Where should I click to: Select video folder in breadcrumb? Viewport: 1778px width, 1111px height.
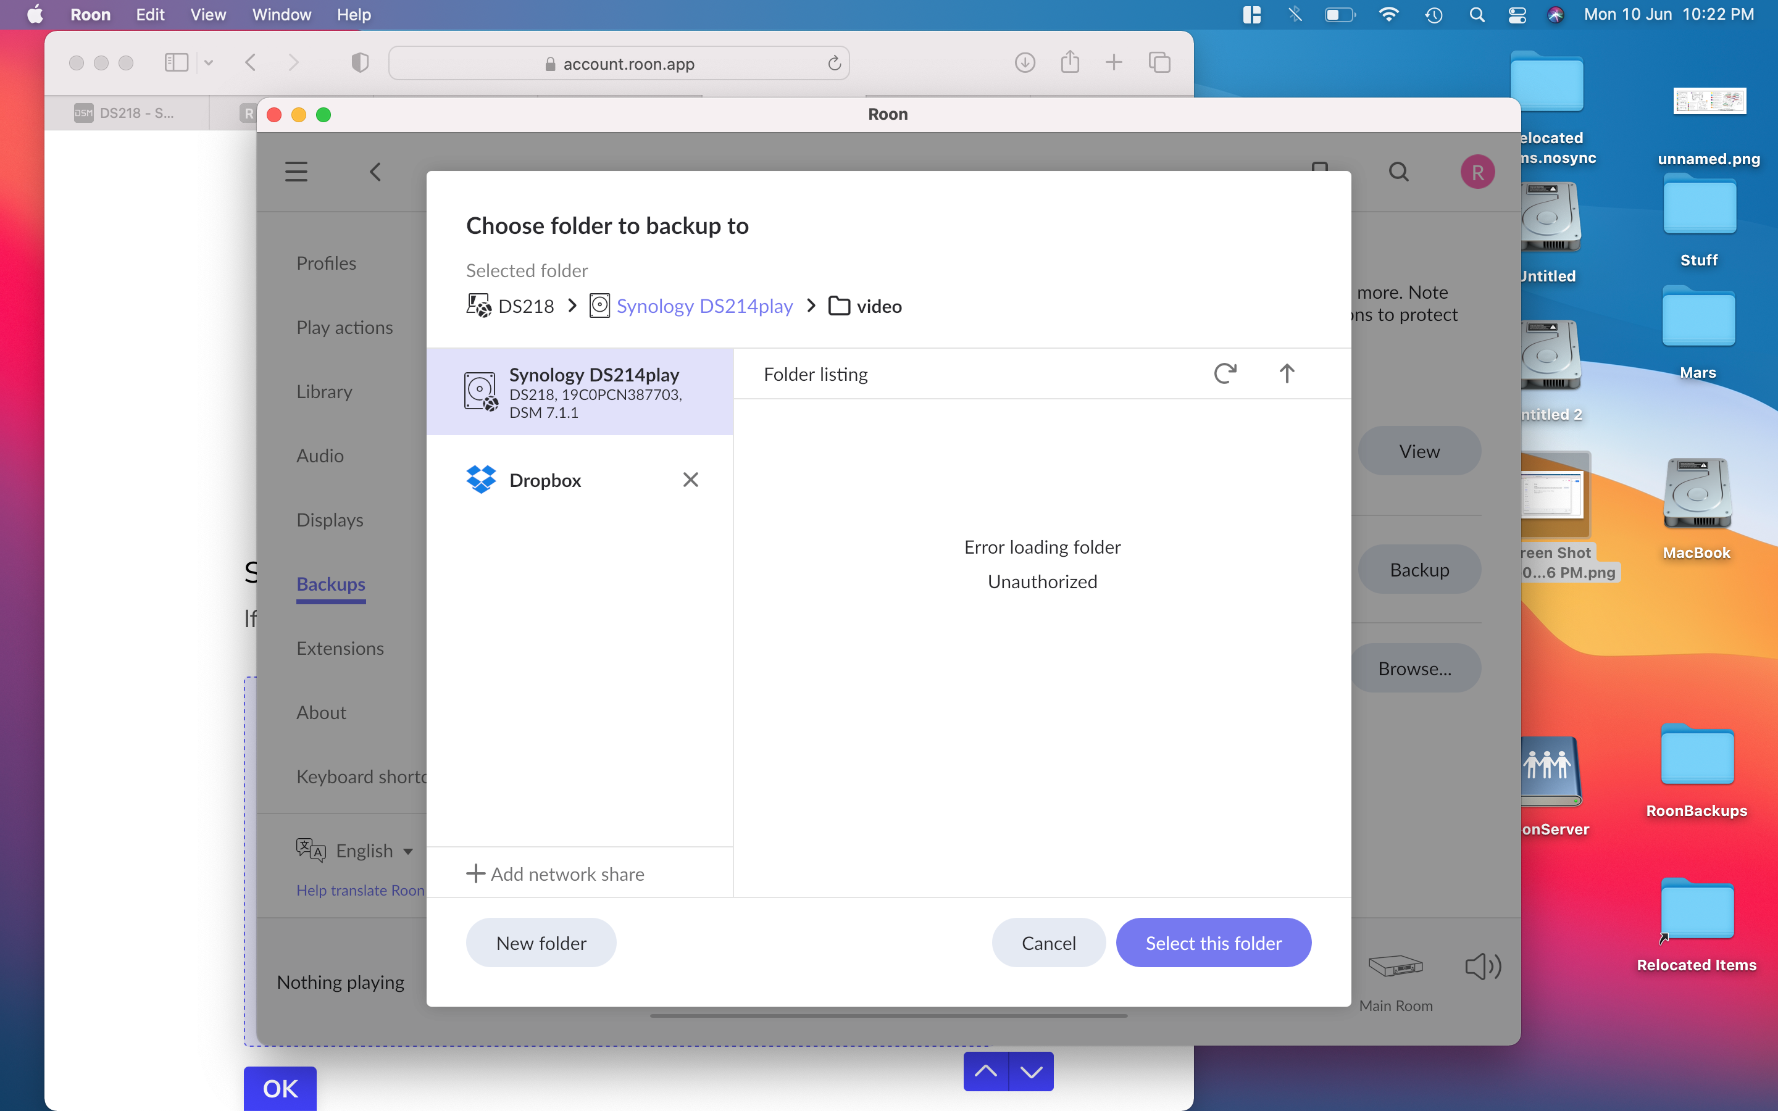[865, 306]
